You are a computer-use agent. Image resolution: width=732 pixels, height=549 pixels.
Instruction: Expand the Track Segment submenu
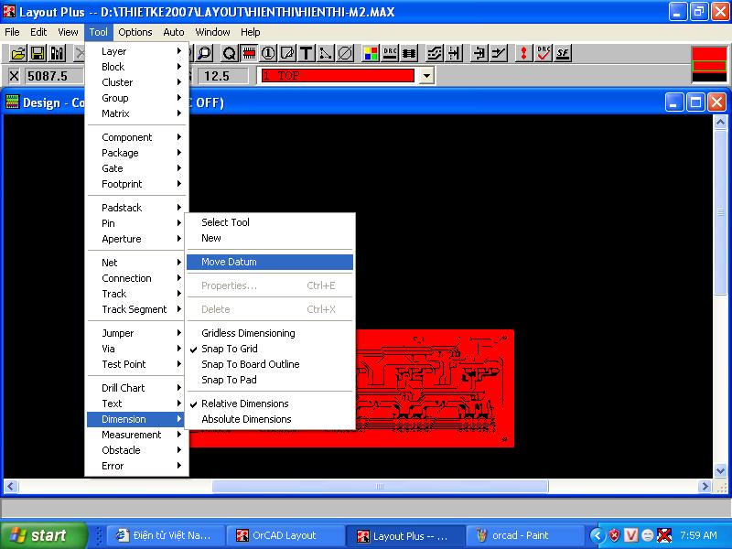click(x=137, y=309)
